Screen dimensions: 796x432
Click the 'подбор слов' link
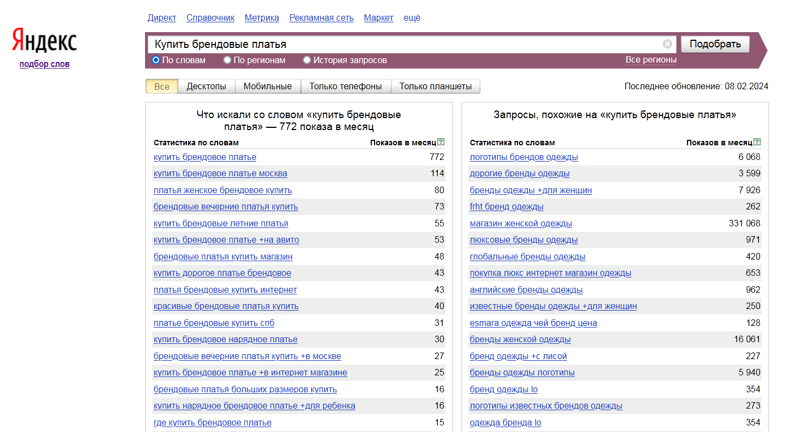pos(45,64)
